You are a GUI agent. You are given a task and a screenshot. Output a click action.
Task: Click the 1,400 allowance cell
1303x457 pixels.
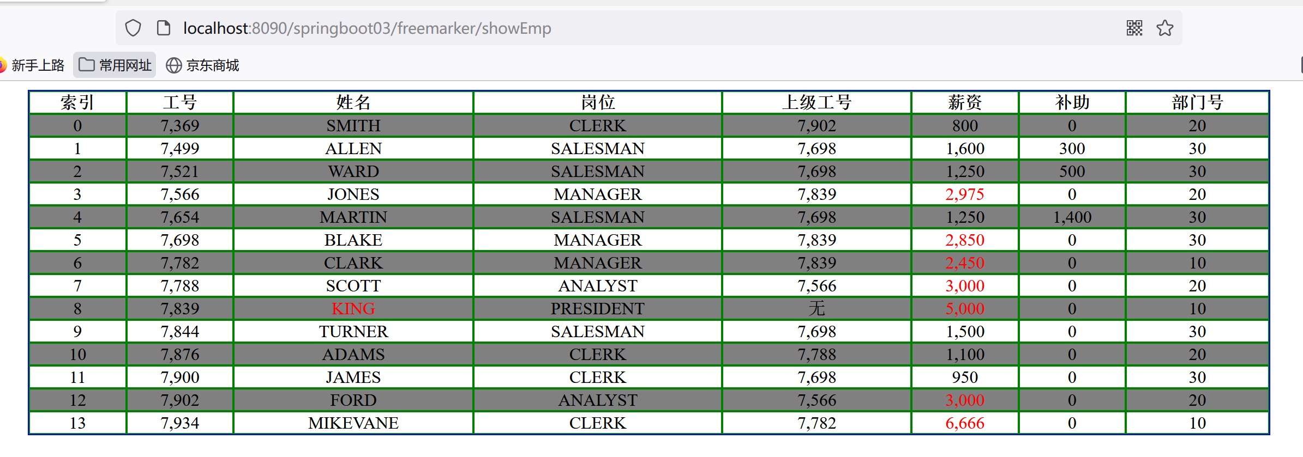pyautogui.click(x=1072, y=217)
